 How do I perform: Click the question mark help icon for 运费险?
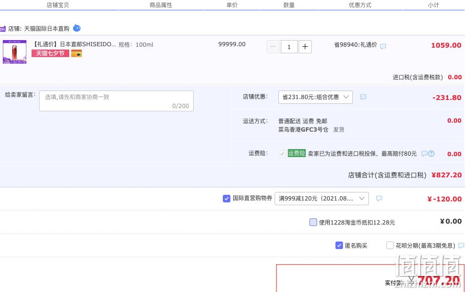pyautogui.click(x=432, y=154)
